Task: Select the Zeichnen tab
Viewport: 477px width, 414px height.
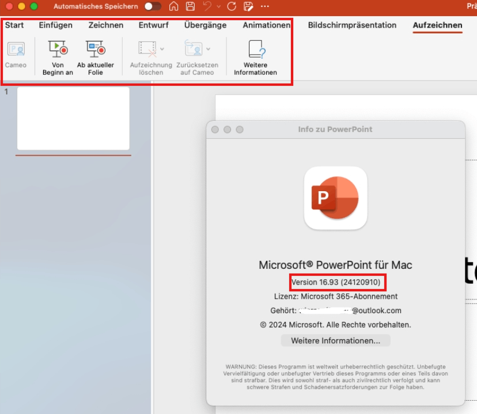Action: coord(106,25)
